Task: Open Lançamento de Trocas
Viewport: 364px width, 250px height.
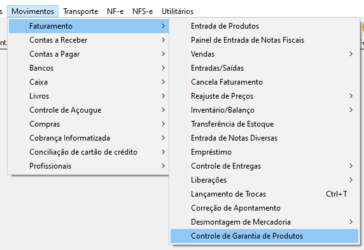Action: point(265,194)
